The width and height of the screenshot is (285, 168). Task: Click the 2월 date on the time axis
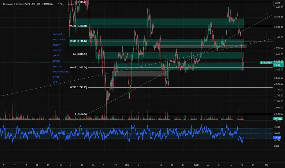coord(266,165)
